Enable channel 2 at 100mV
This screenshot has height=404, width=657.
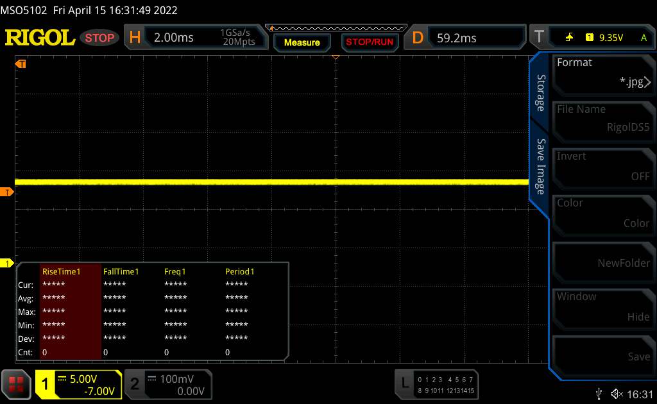[167, 384]
